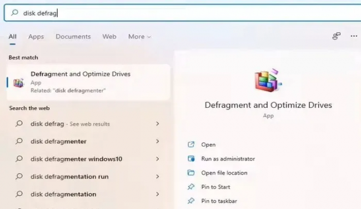Expand the 'disk defrag' web result arrow

(x=158, y=124)
